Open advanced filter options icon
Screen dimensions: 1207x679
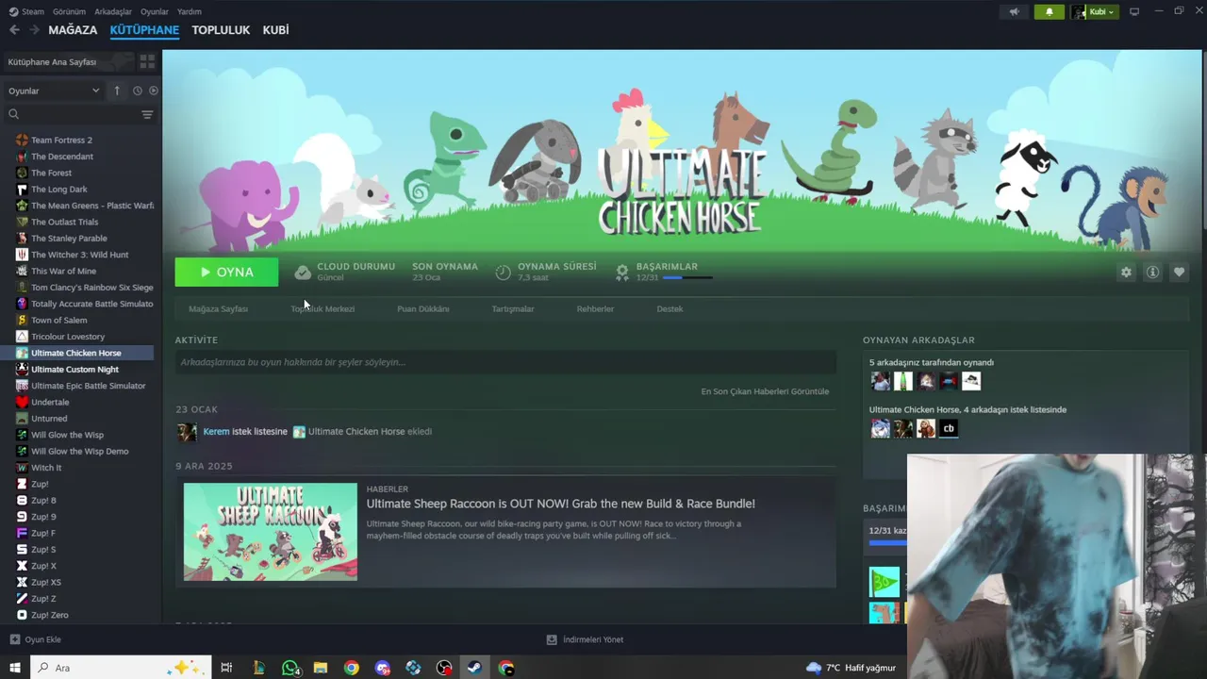(x=147, y=114)
